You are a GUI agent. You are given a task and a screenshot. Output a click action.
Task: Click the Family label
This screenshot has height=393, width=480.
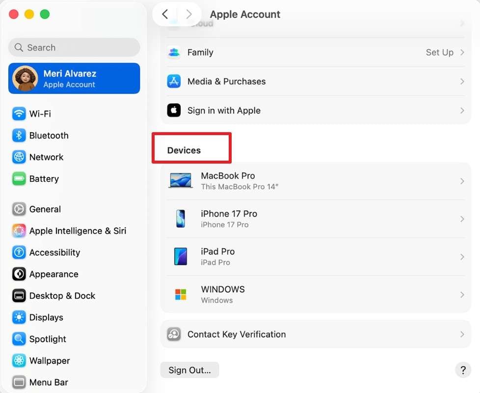coord(200,53)
